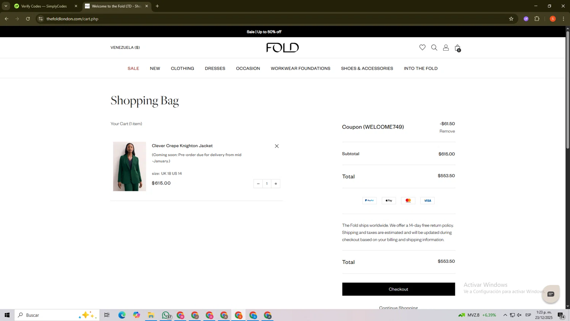This screenshot has height=321, width=570.
Task: Click the Apple Pay payment icon
Action: click(389, 200)
